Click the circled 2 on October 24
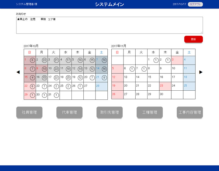219x171 pixels. 56,86
